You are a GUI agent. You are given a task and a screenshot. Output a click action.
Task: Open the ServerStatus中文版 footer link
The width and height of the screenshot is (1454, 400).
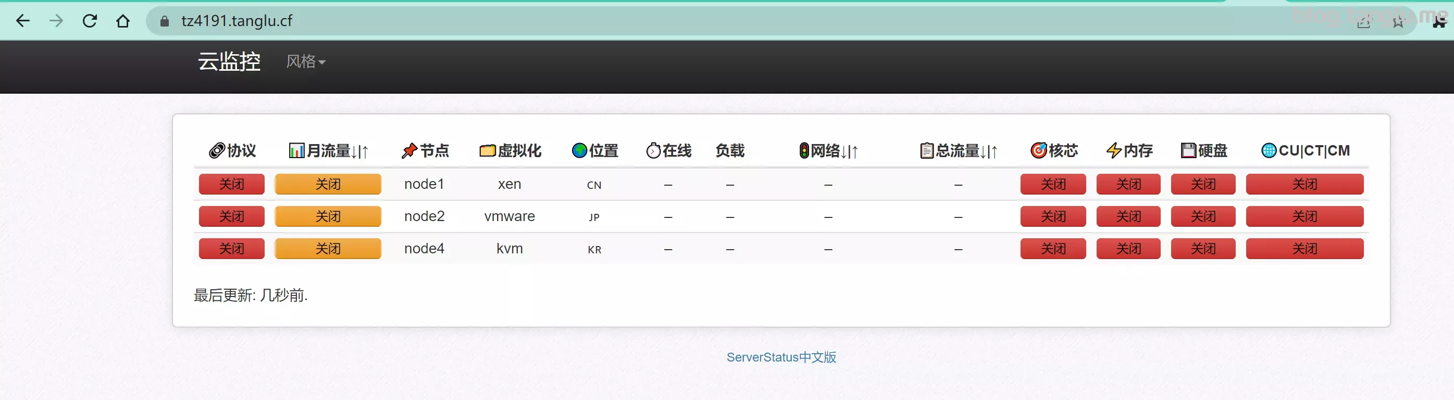click(x=780, y=357)
